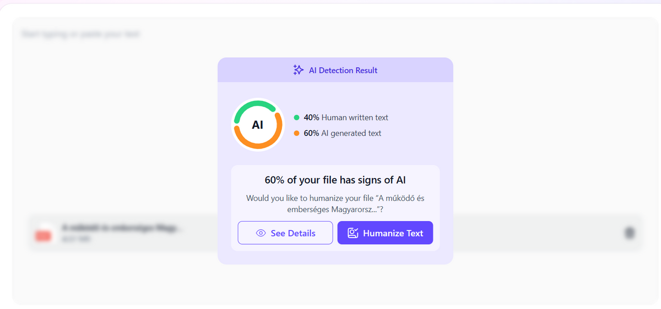Delete the uploaded file with trash icon
The height and width of the screenshot is (309, 661).
pos(629,233)
